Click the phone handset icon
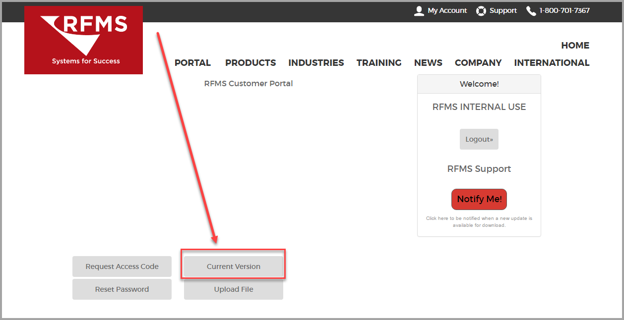624x320 pixels. pos(531,11)
